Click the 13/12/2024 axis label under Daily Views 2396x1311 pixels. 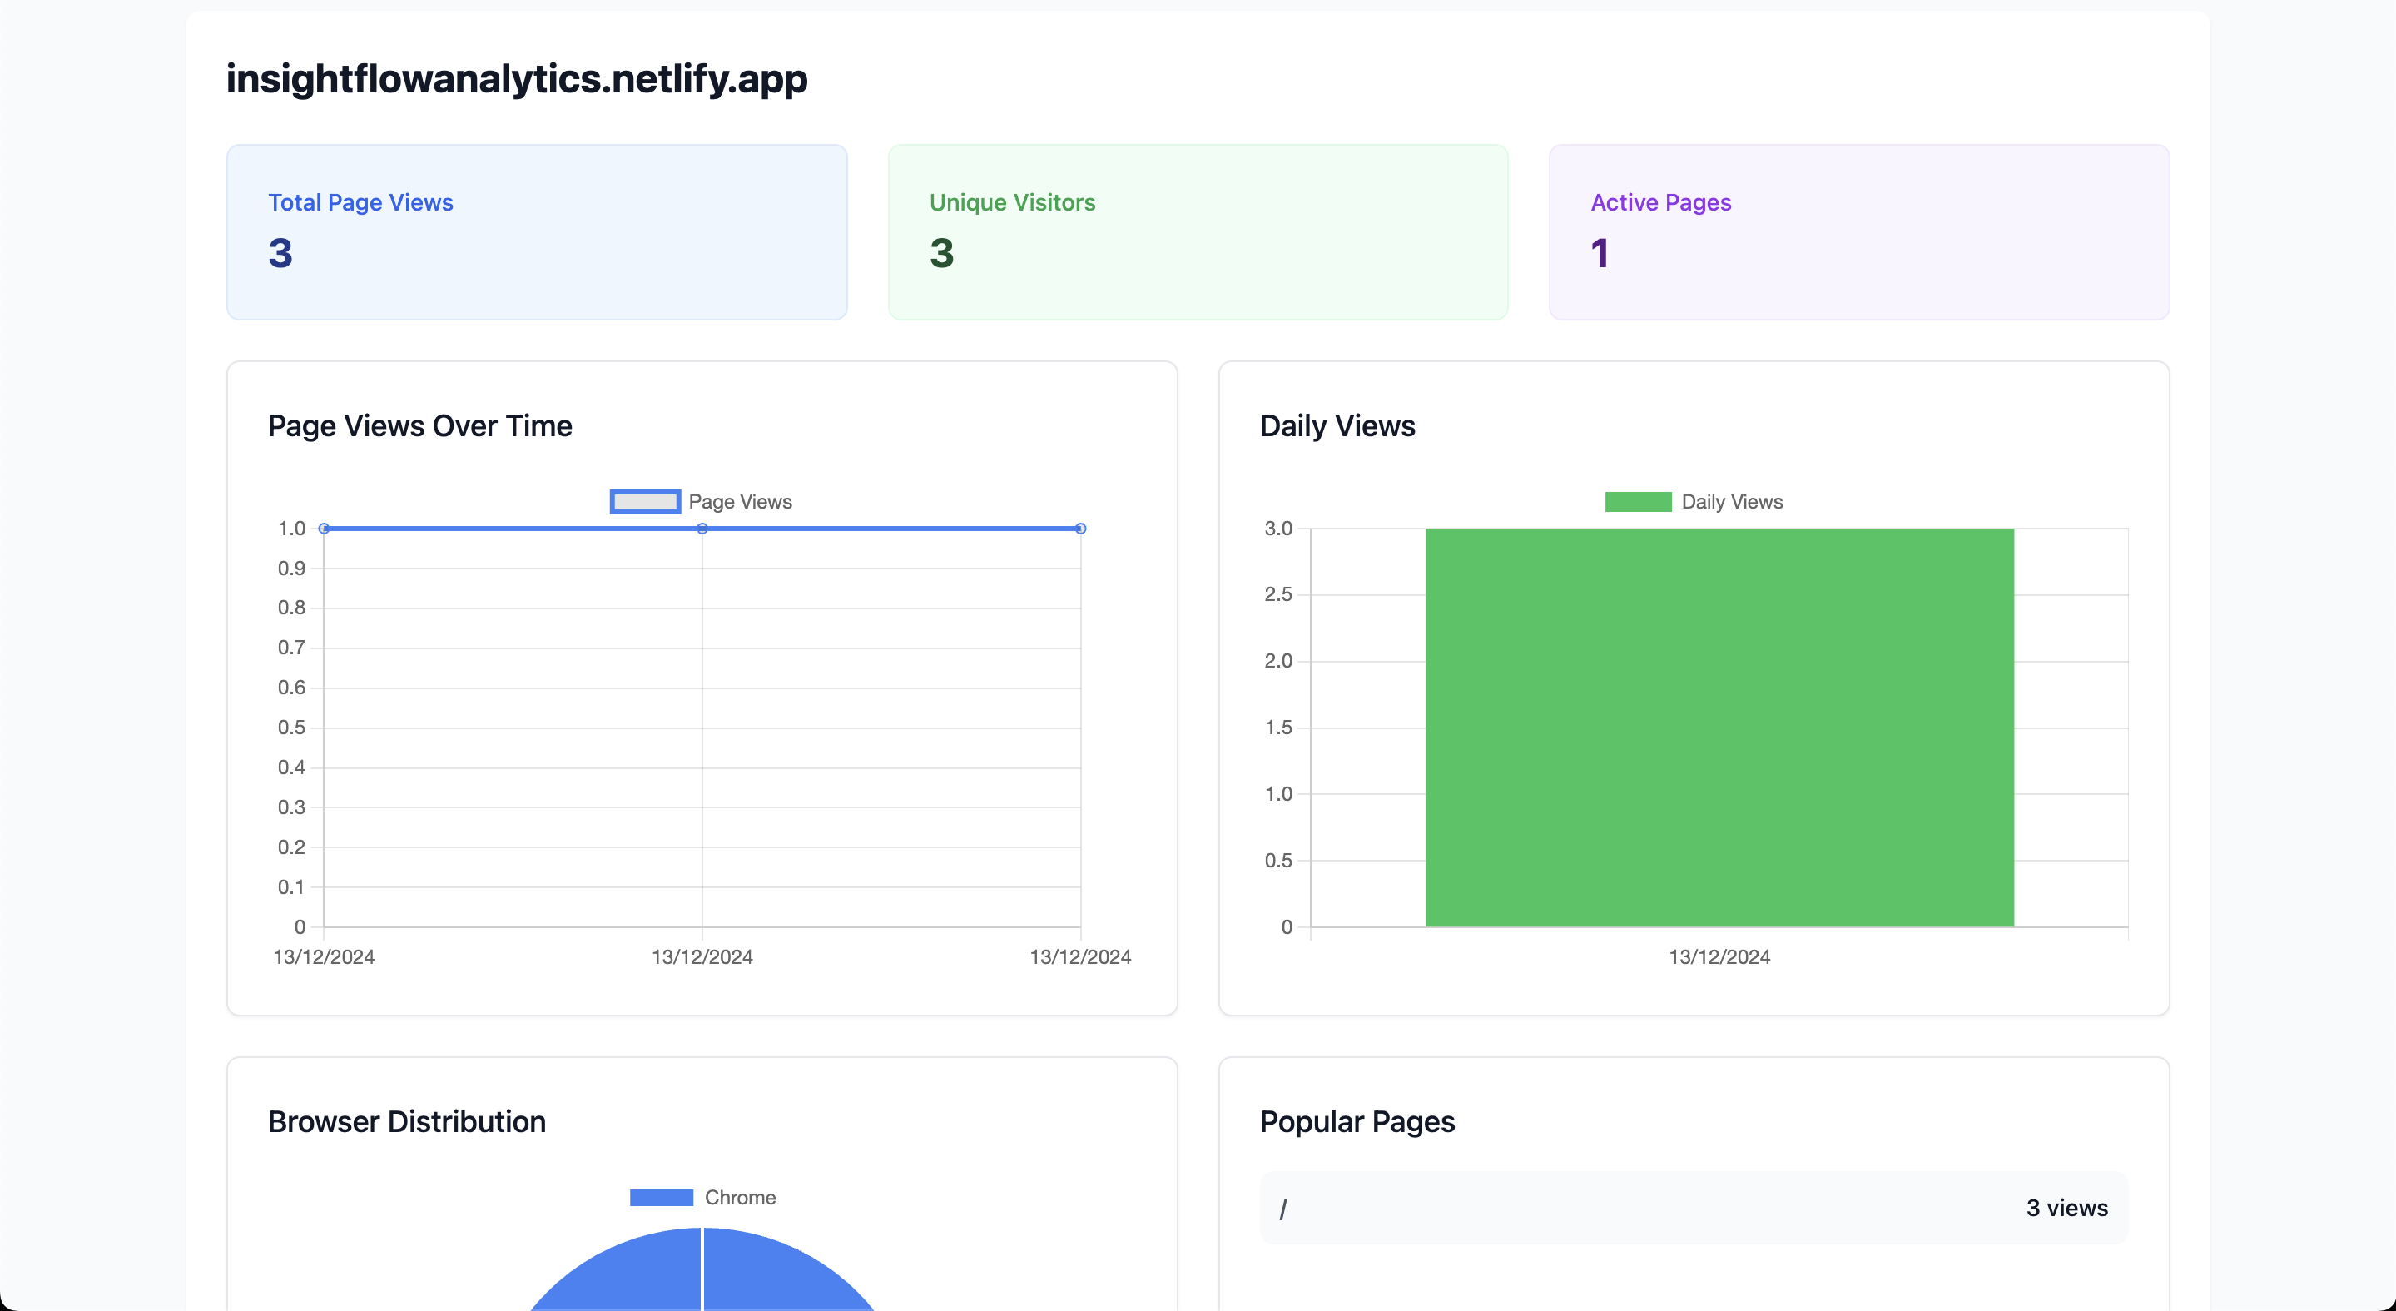click(x=1719, y=956)
